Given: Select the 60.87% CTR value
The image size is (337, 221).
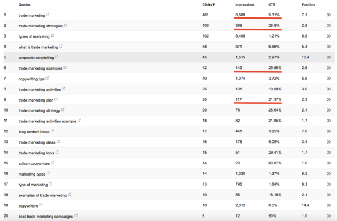Looking at the screenshot, I should (x=275, y=163).
